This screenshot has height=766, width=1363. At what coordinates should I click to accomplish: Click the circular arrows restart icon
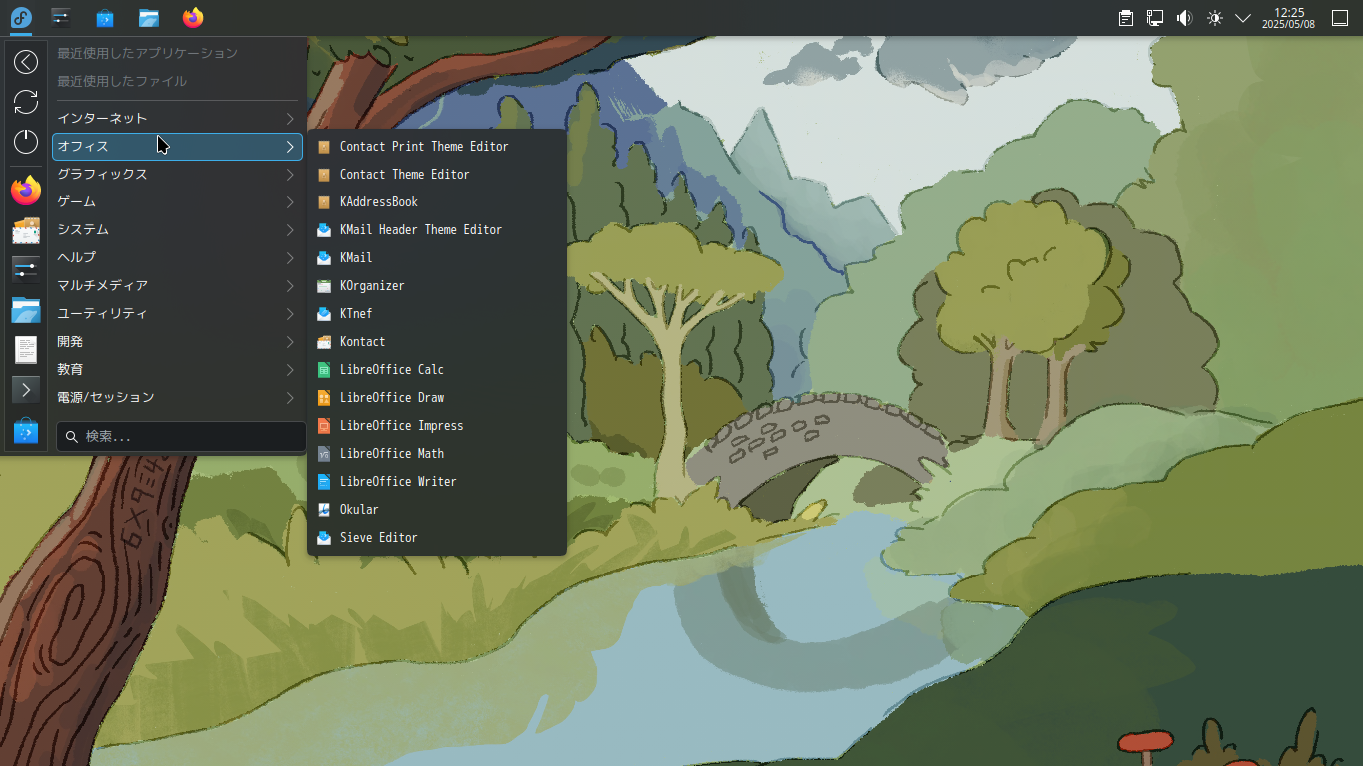pyautogui.click(x=26, y=102)
